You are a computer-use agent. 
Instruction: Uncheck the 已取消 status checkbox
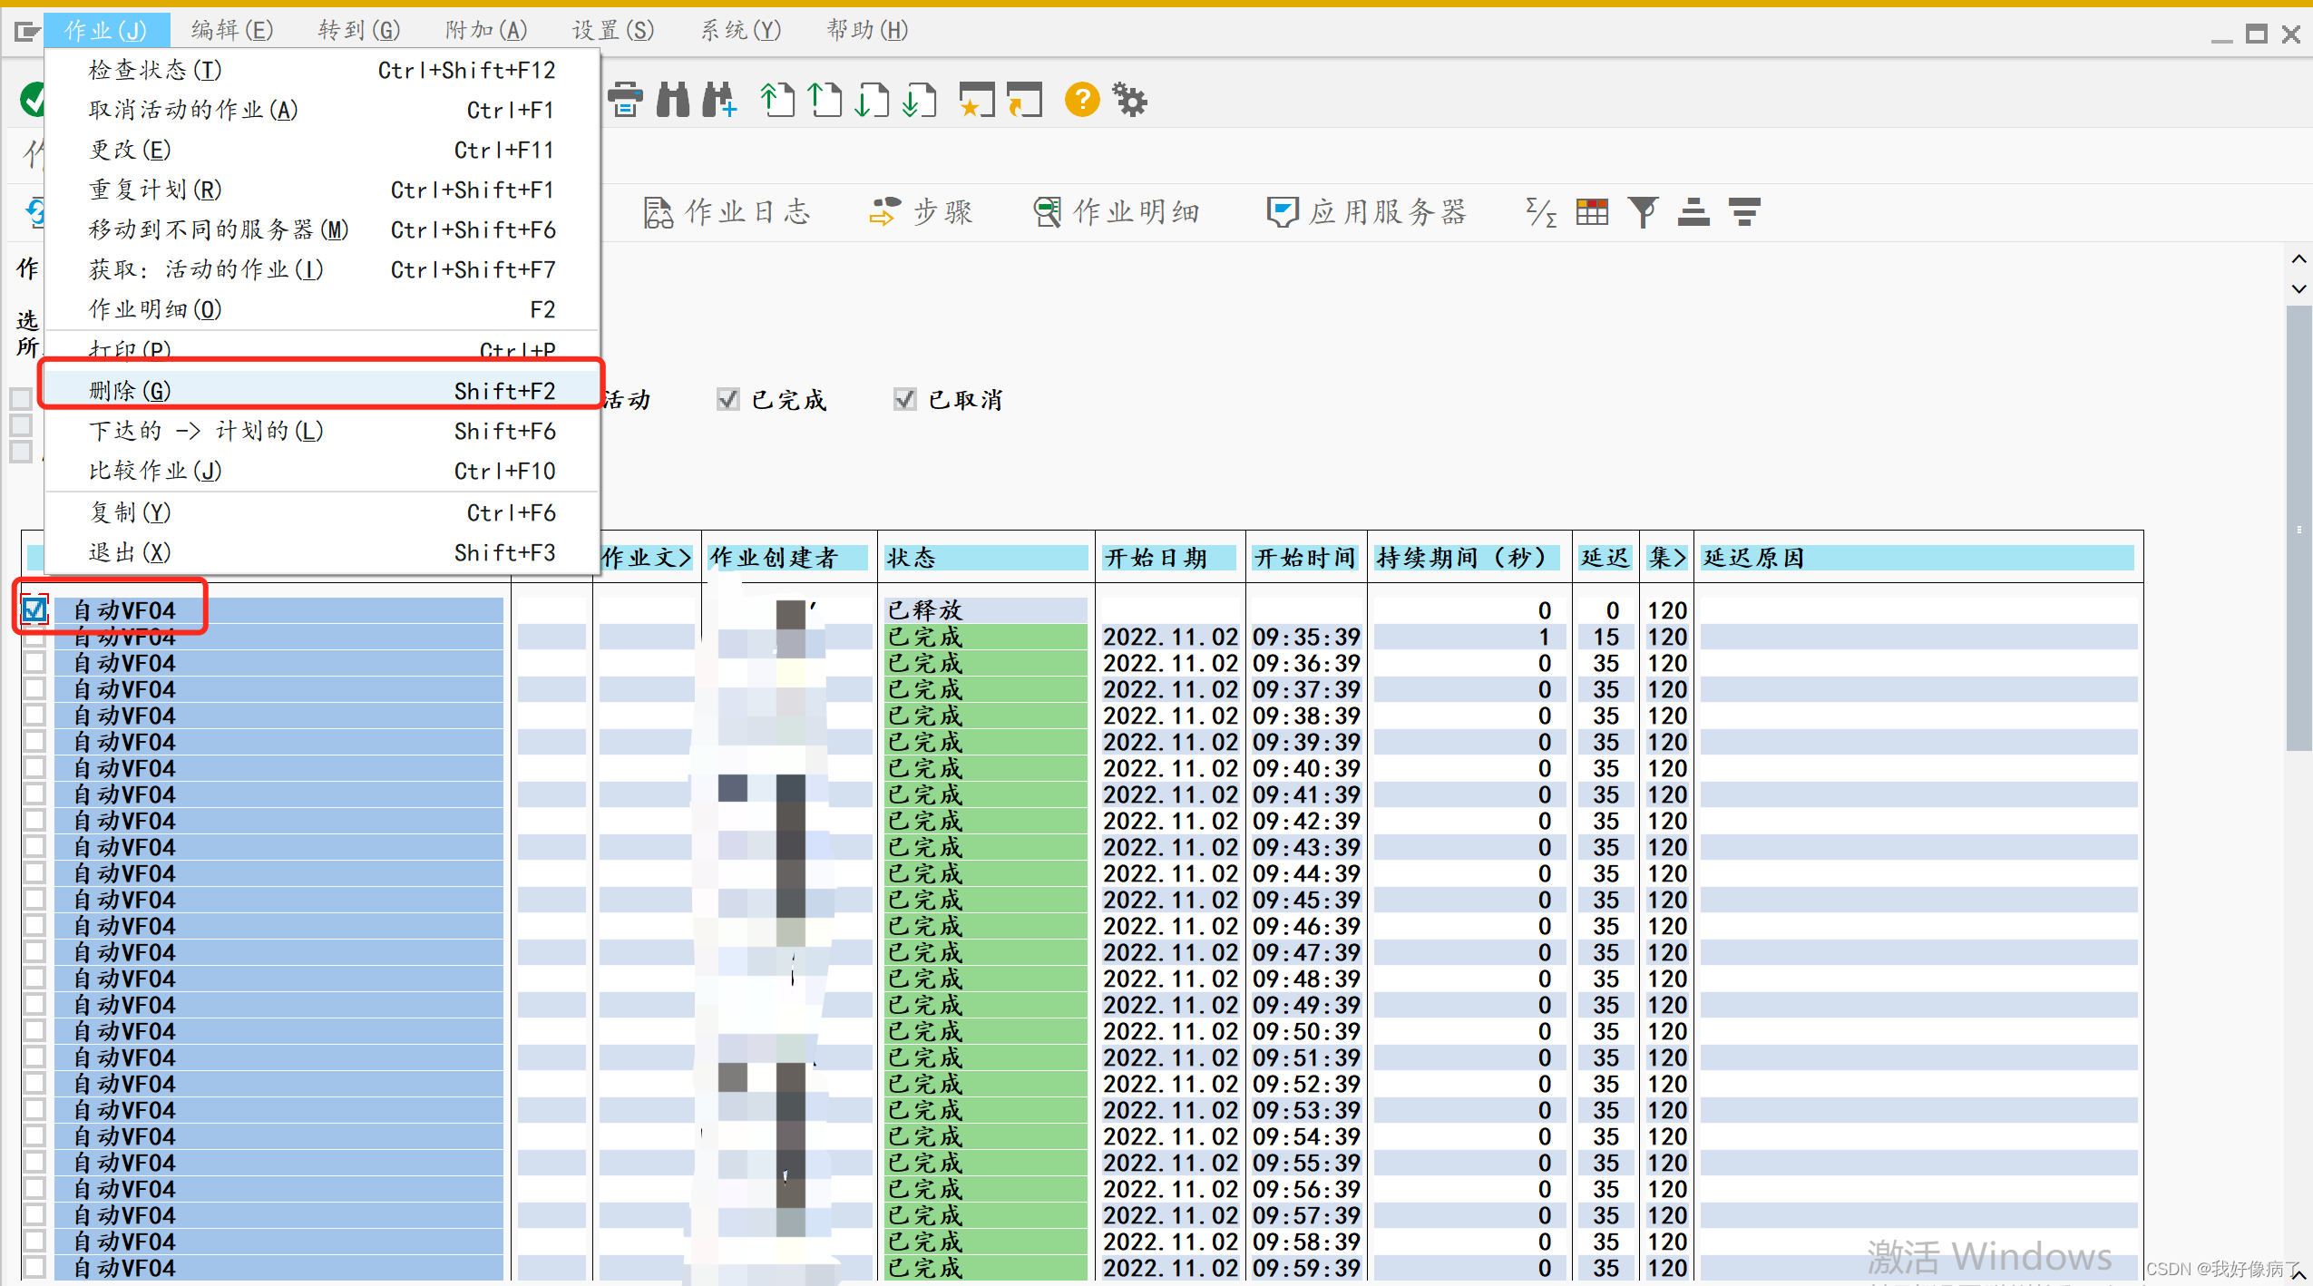click(x=904, y=399)
